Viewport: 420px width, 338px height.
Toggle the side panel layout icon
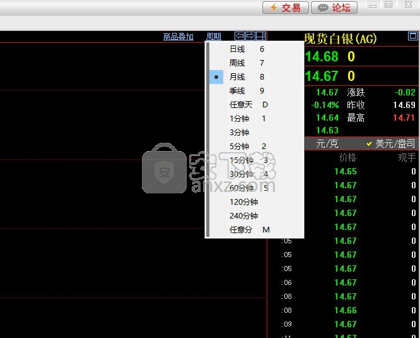click(x=261, y=36)
